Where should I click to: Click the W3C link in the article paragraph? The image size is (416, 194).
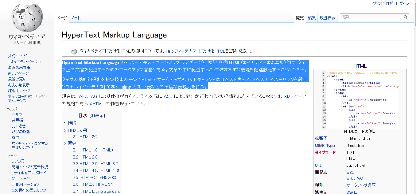[168, 96]
